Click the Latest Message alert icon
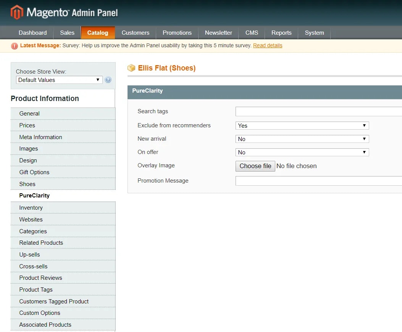 coord(15,46)
